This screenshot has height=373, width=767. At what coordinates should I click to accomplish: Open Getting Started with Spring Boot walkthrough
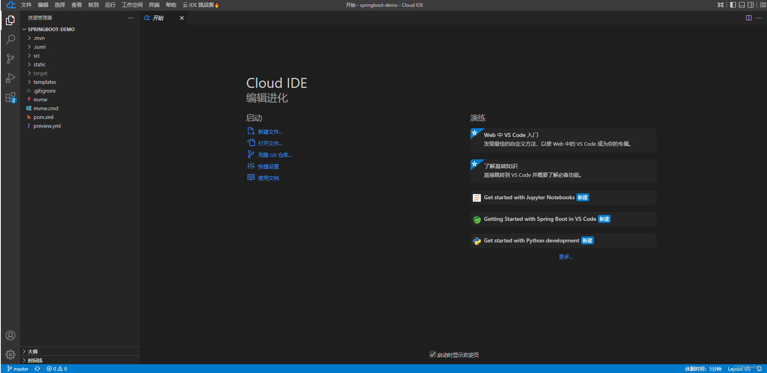point(564,219)
